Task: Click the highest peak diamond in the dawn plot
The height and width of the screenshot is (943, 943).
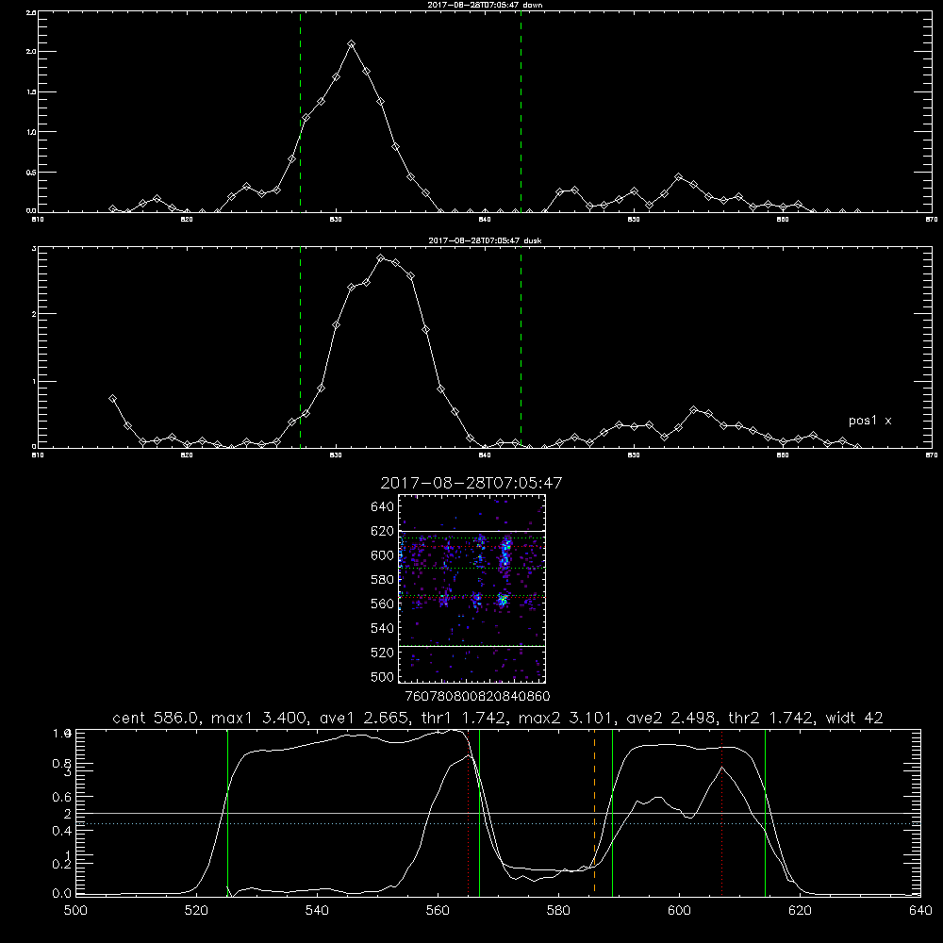Action: [x=352, y=44]
